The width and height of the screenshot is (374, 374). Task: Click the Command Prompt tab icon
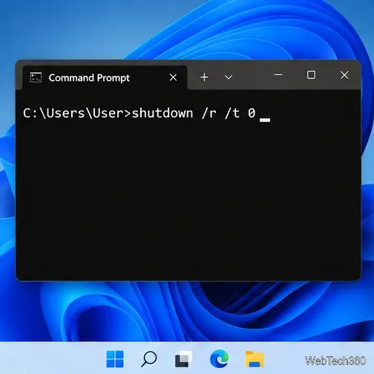click(36, 77)
